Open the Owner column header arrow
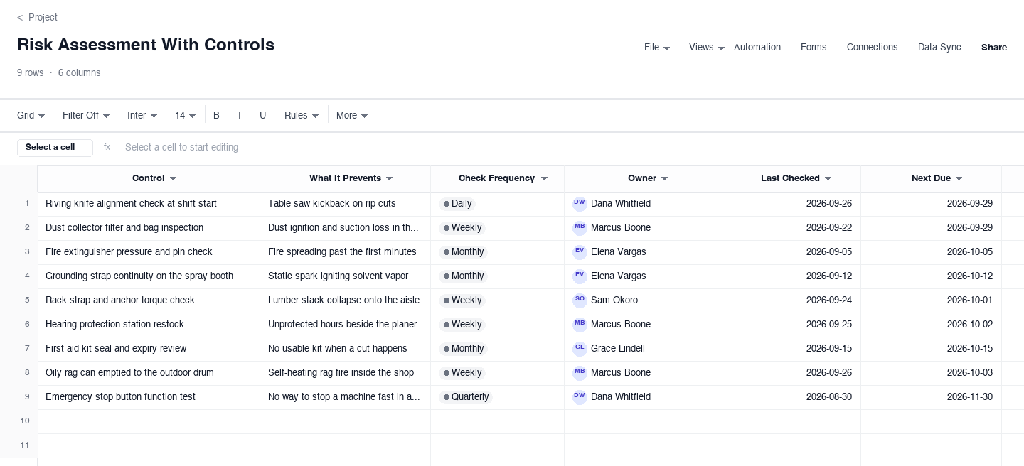Viewport: 1024px width, 466px height. [x=664, y=179]
